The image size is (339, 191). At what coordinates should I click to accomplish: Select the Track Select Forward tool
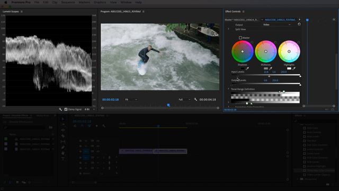coord(63,125)
